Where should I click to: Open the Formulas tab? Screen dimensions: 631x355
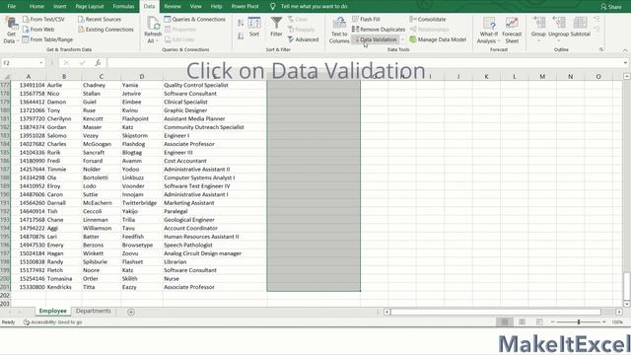tap(123, 6)
